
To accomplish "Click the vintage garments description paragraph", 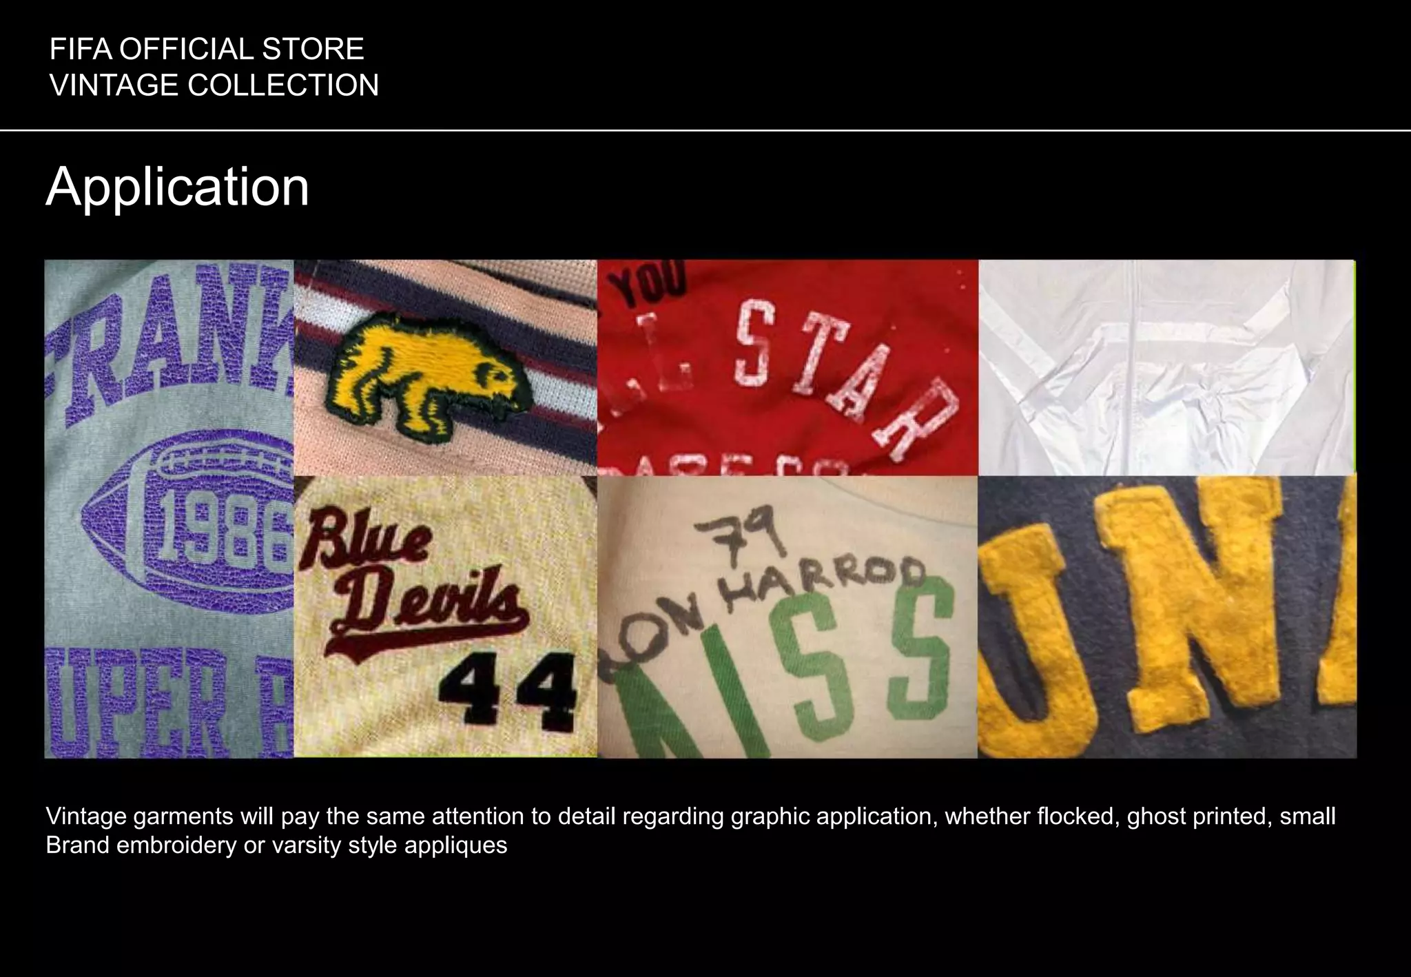I will tap(690, 830).
